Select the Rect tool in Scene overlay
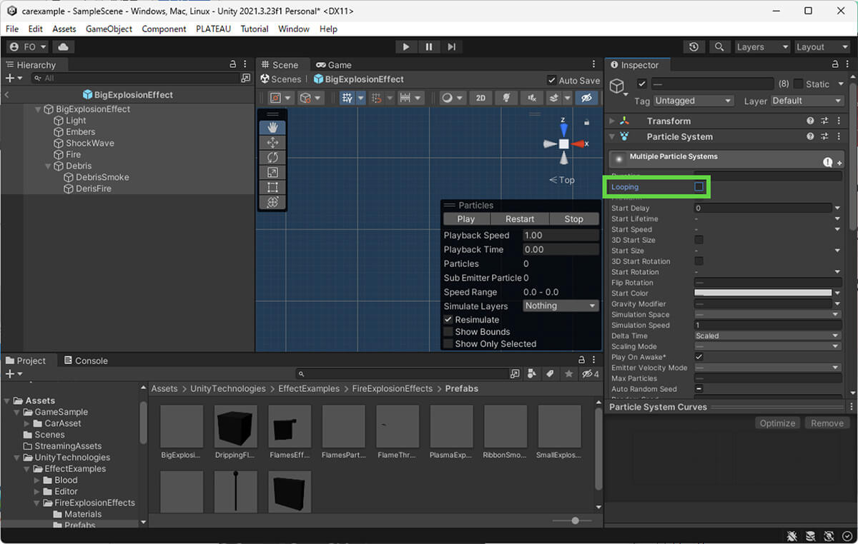This screenshot has width=858, height=544. point(272,188)
